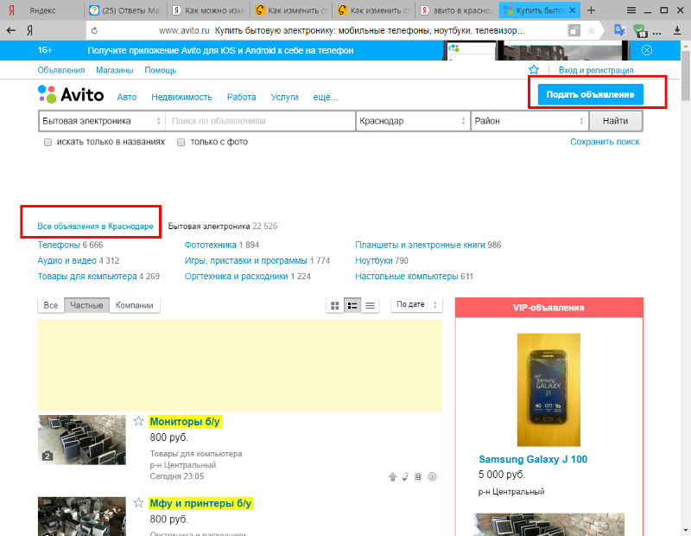The width and height of the screenshot is (691, 536).
Task: Bookmark the page with the address bar star
Action: point(592,30)
